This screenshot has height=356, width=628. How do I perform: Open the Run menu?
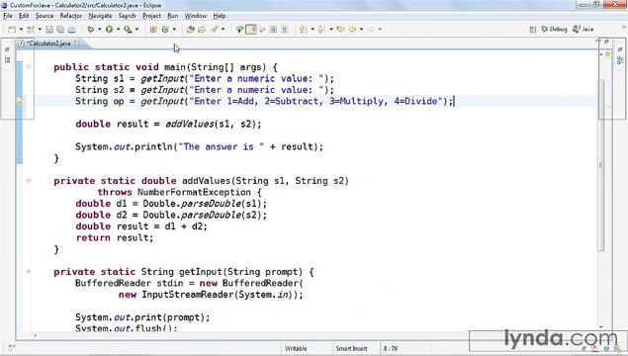[x=173, y=16]
